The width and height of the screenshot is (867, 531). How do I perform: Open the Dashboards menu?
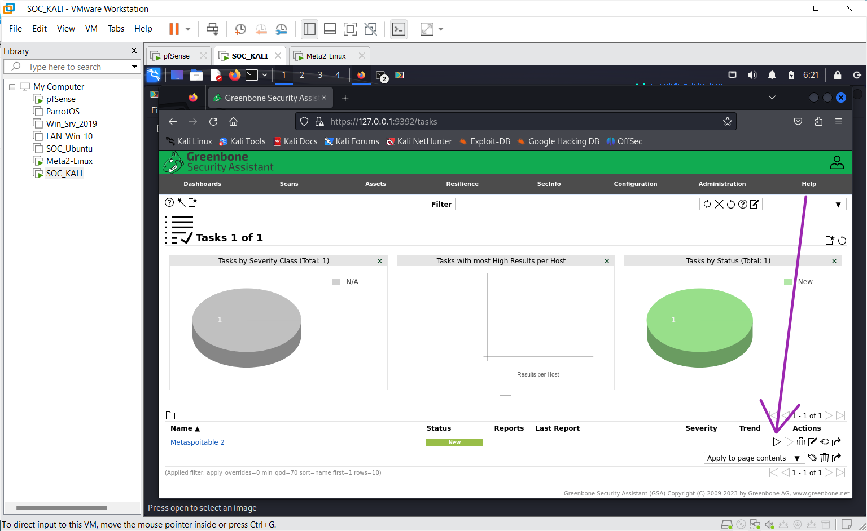point(203,184)
